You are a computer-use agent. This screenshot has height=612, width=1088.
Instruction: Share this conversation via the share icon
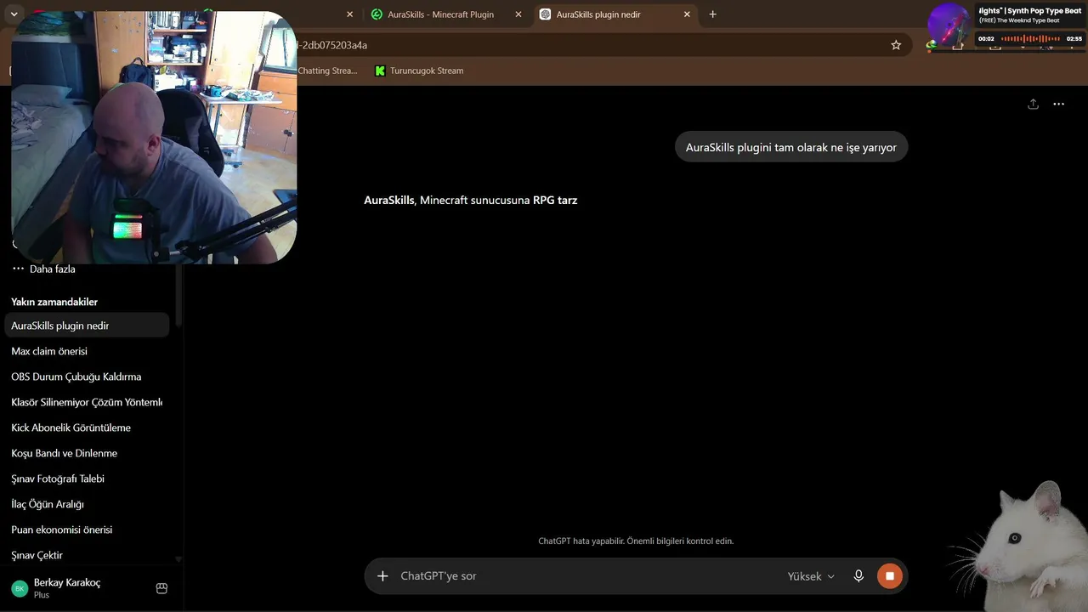[1033, 104]
